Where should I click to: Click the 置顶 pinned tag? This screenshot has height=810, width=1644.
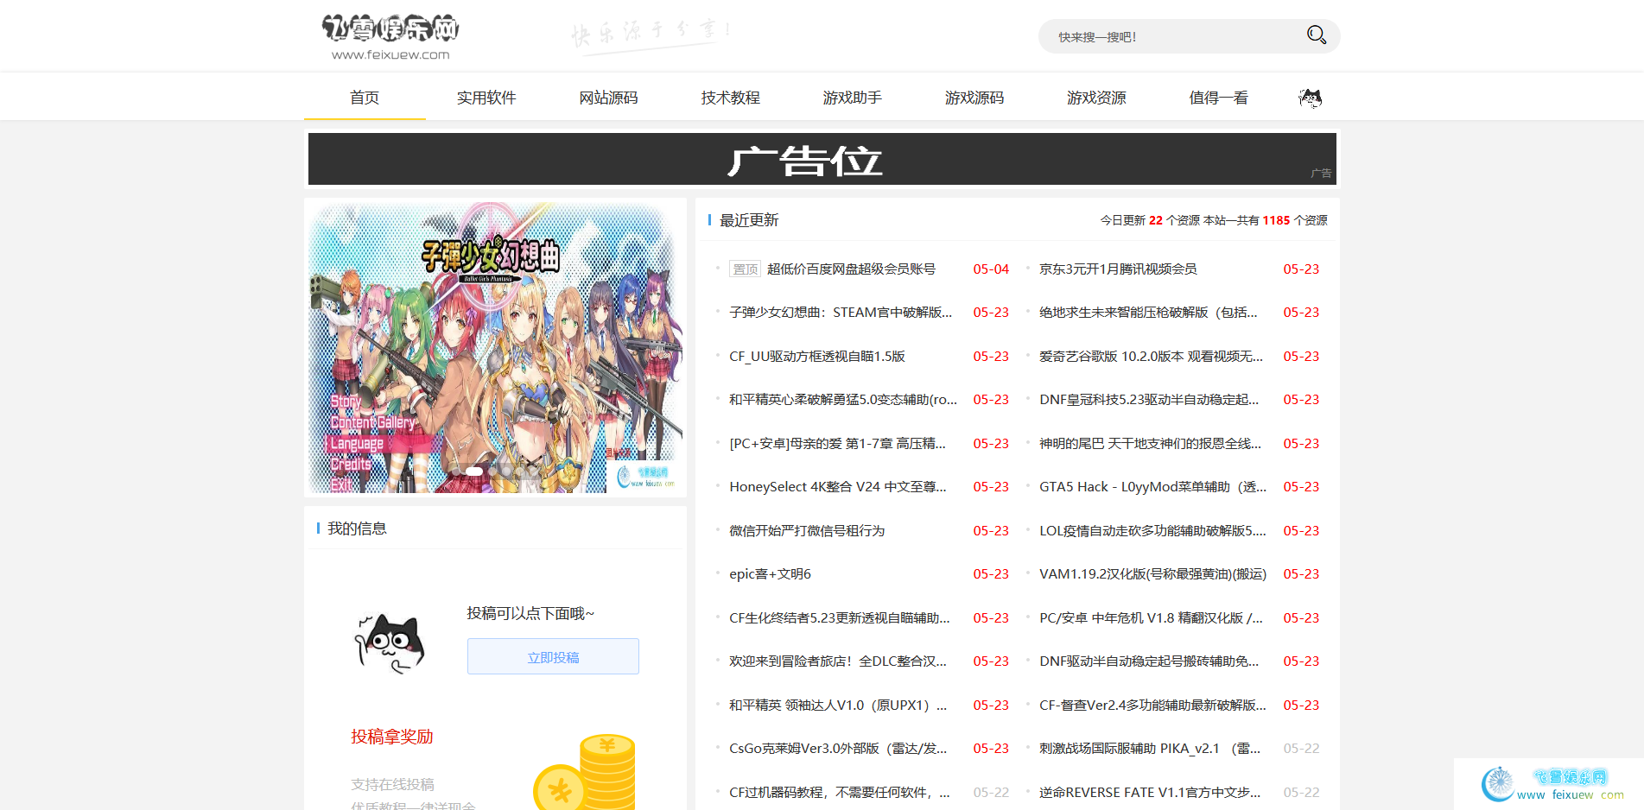click(x=745, y=269)
